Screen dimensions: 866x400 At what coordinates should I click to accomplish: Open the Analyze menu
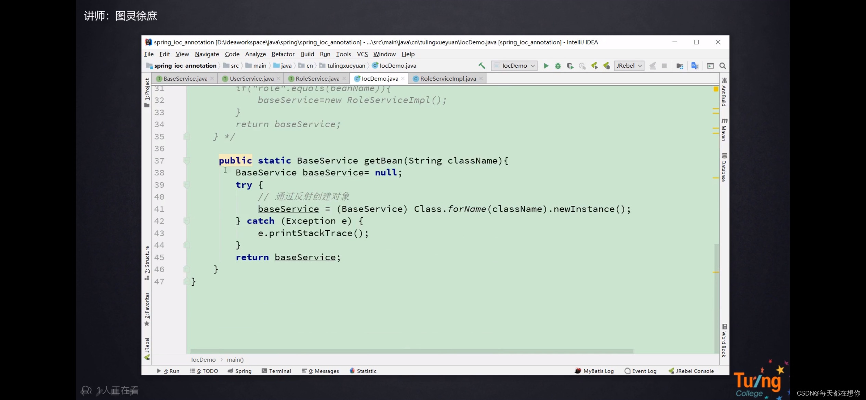255,54
